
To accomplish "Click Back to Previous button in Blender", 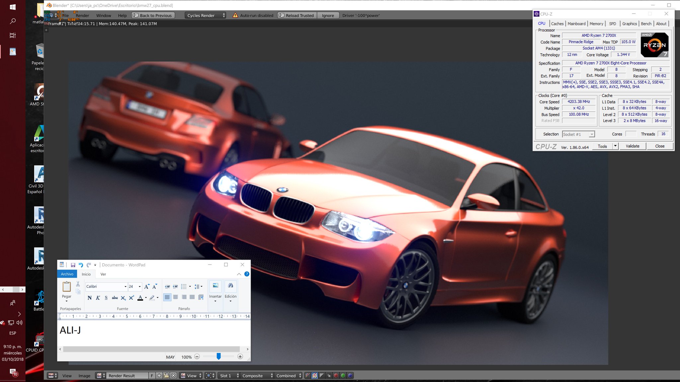I will (x=153, y=15).
